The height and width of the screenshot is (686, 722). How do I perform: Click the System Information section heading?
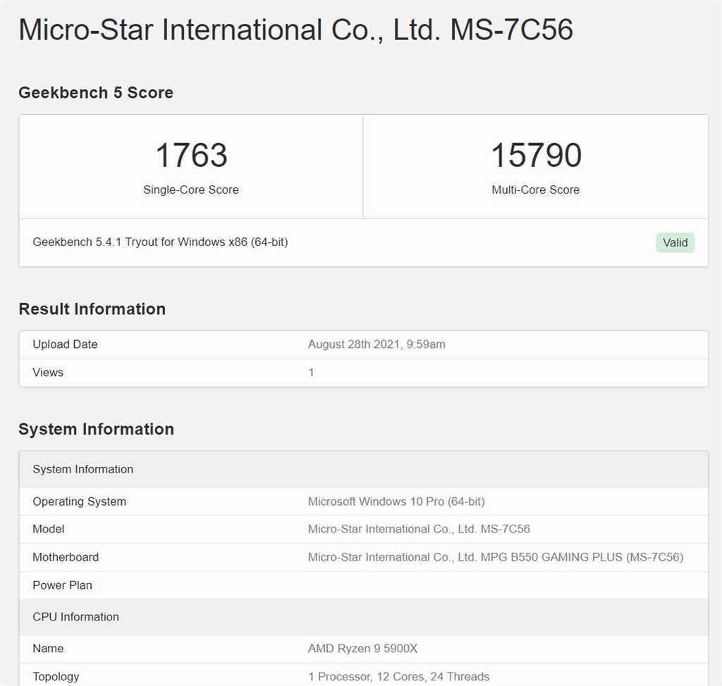click(96, 430)
